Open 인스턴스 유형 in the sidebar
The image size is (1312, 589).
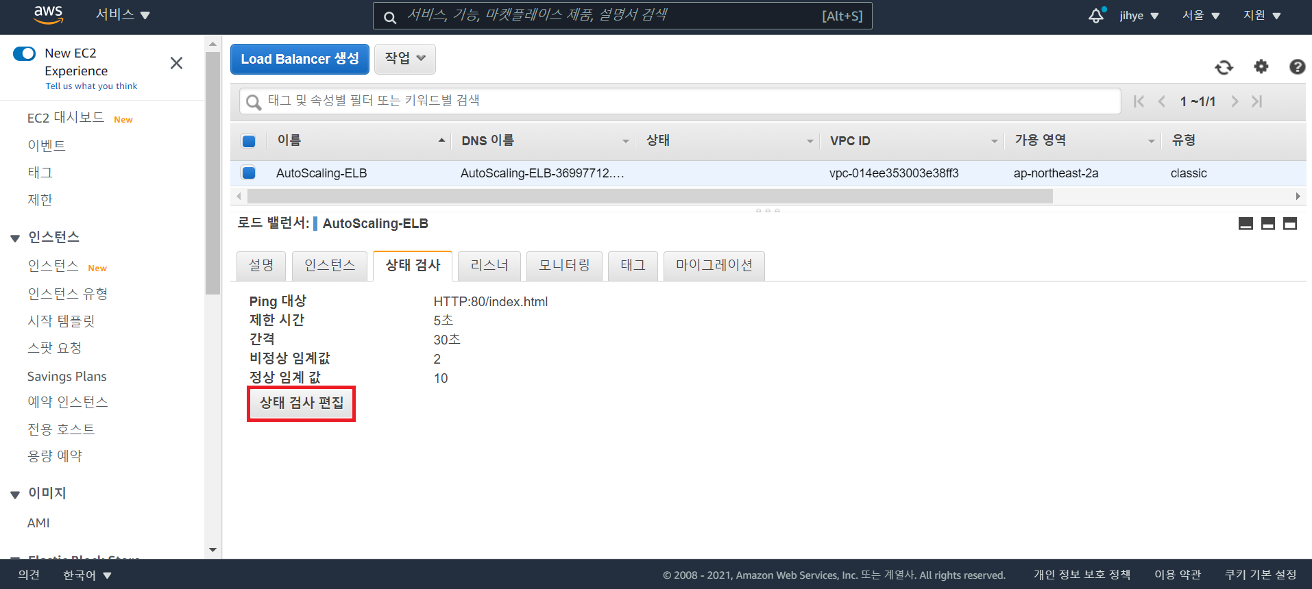tap(68, 294)
